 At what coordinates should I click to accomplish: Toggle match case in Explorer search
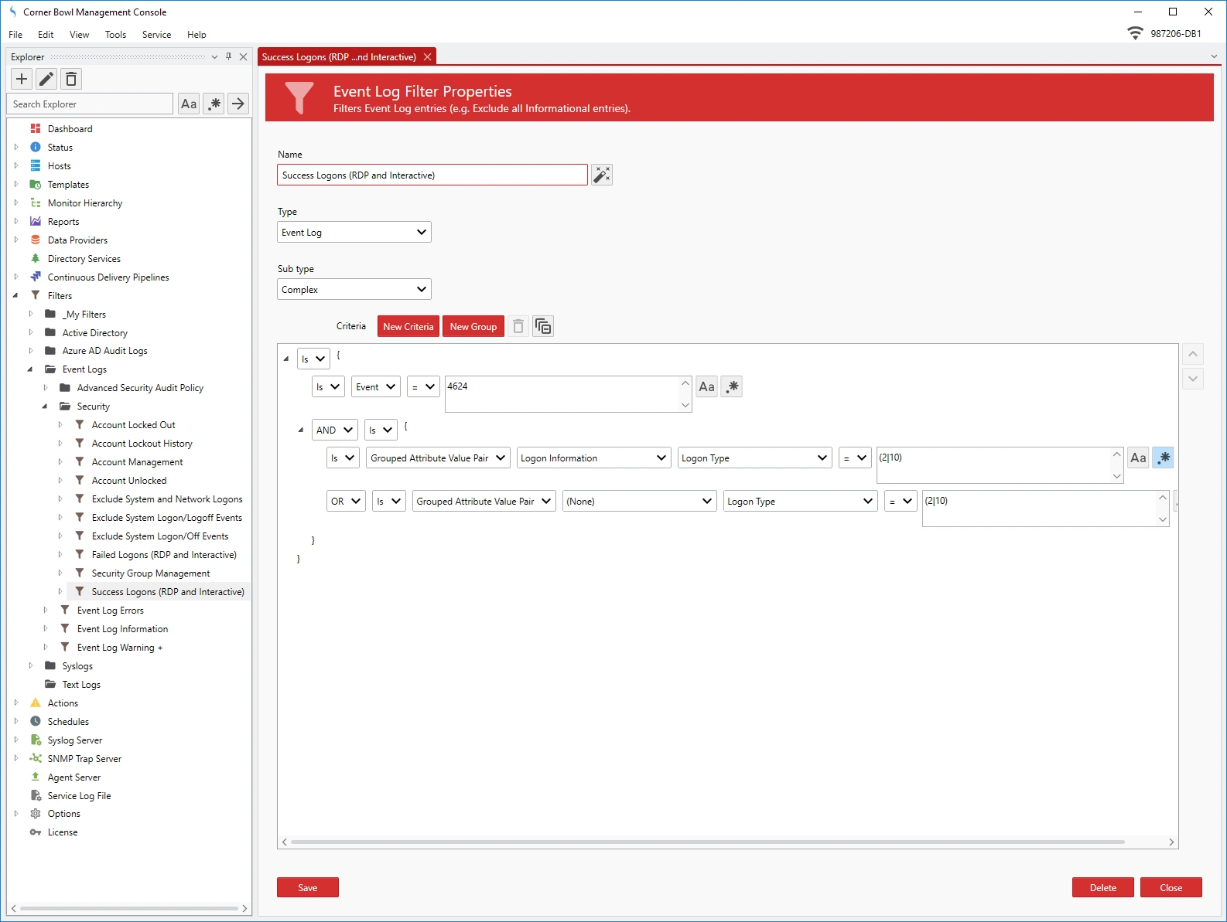pos(189,104)
